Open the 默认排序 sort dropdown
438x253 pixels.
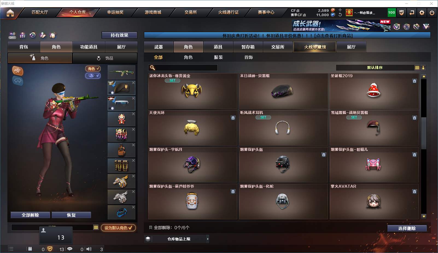click(375, 68)
